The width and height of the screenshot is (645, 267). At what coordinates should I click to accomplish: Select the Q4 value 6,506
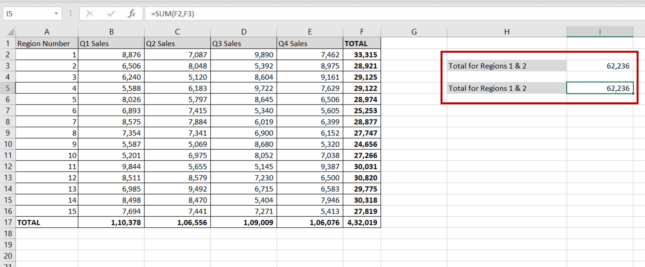(x=310, y=99)
